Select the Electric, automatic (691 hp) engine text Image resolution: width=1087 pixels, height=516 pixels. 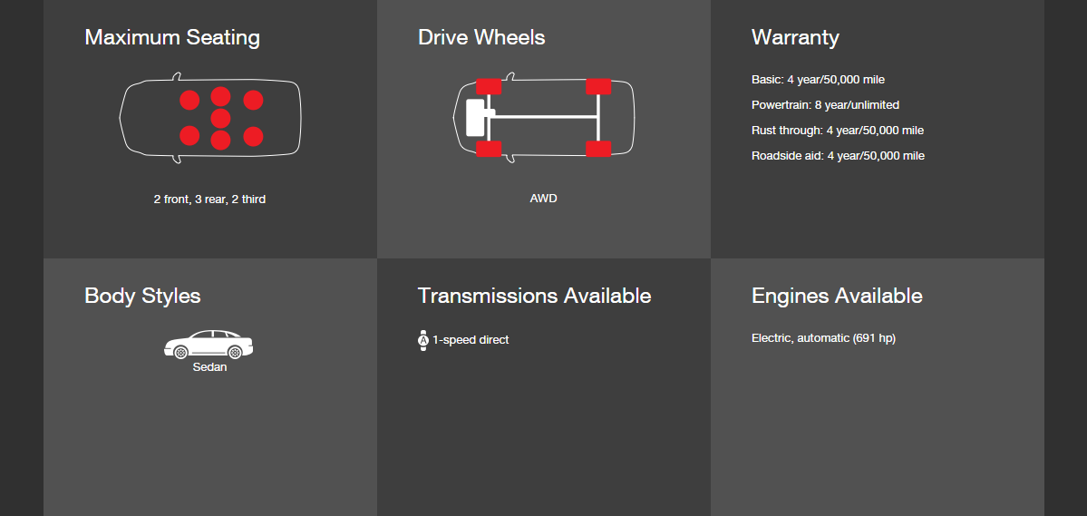[823, 338]
